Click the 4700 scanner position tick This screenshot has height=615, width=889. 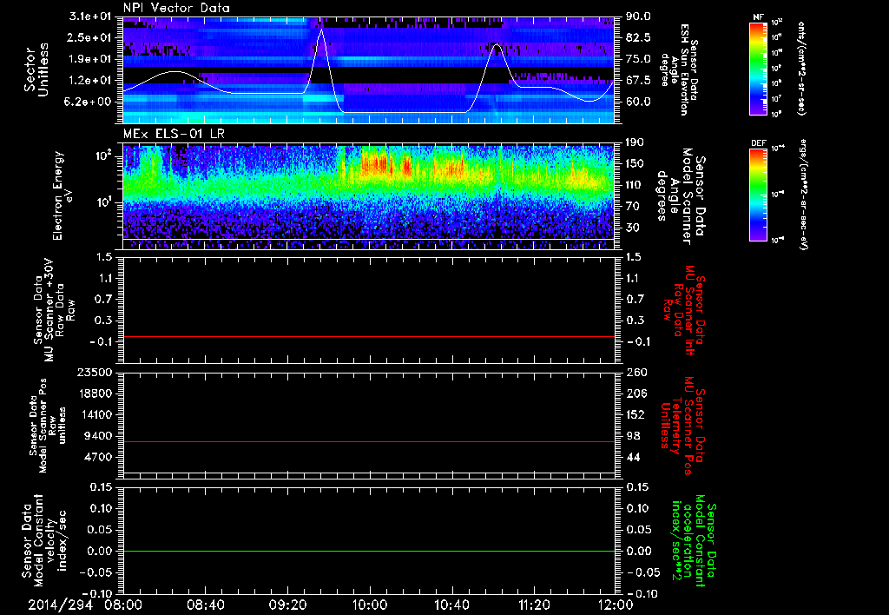point(99,457)
